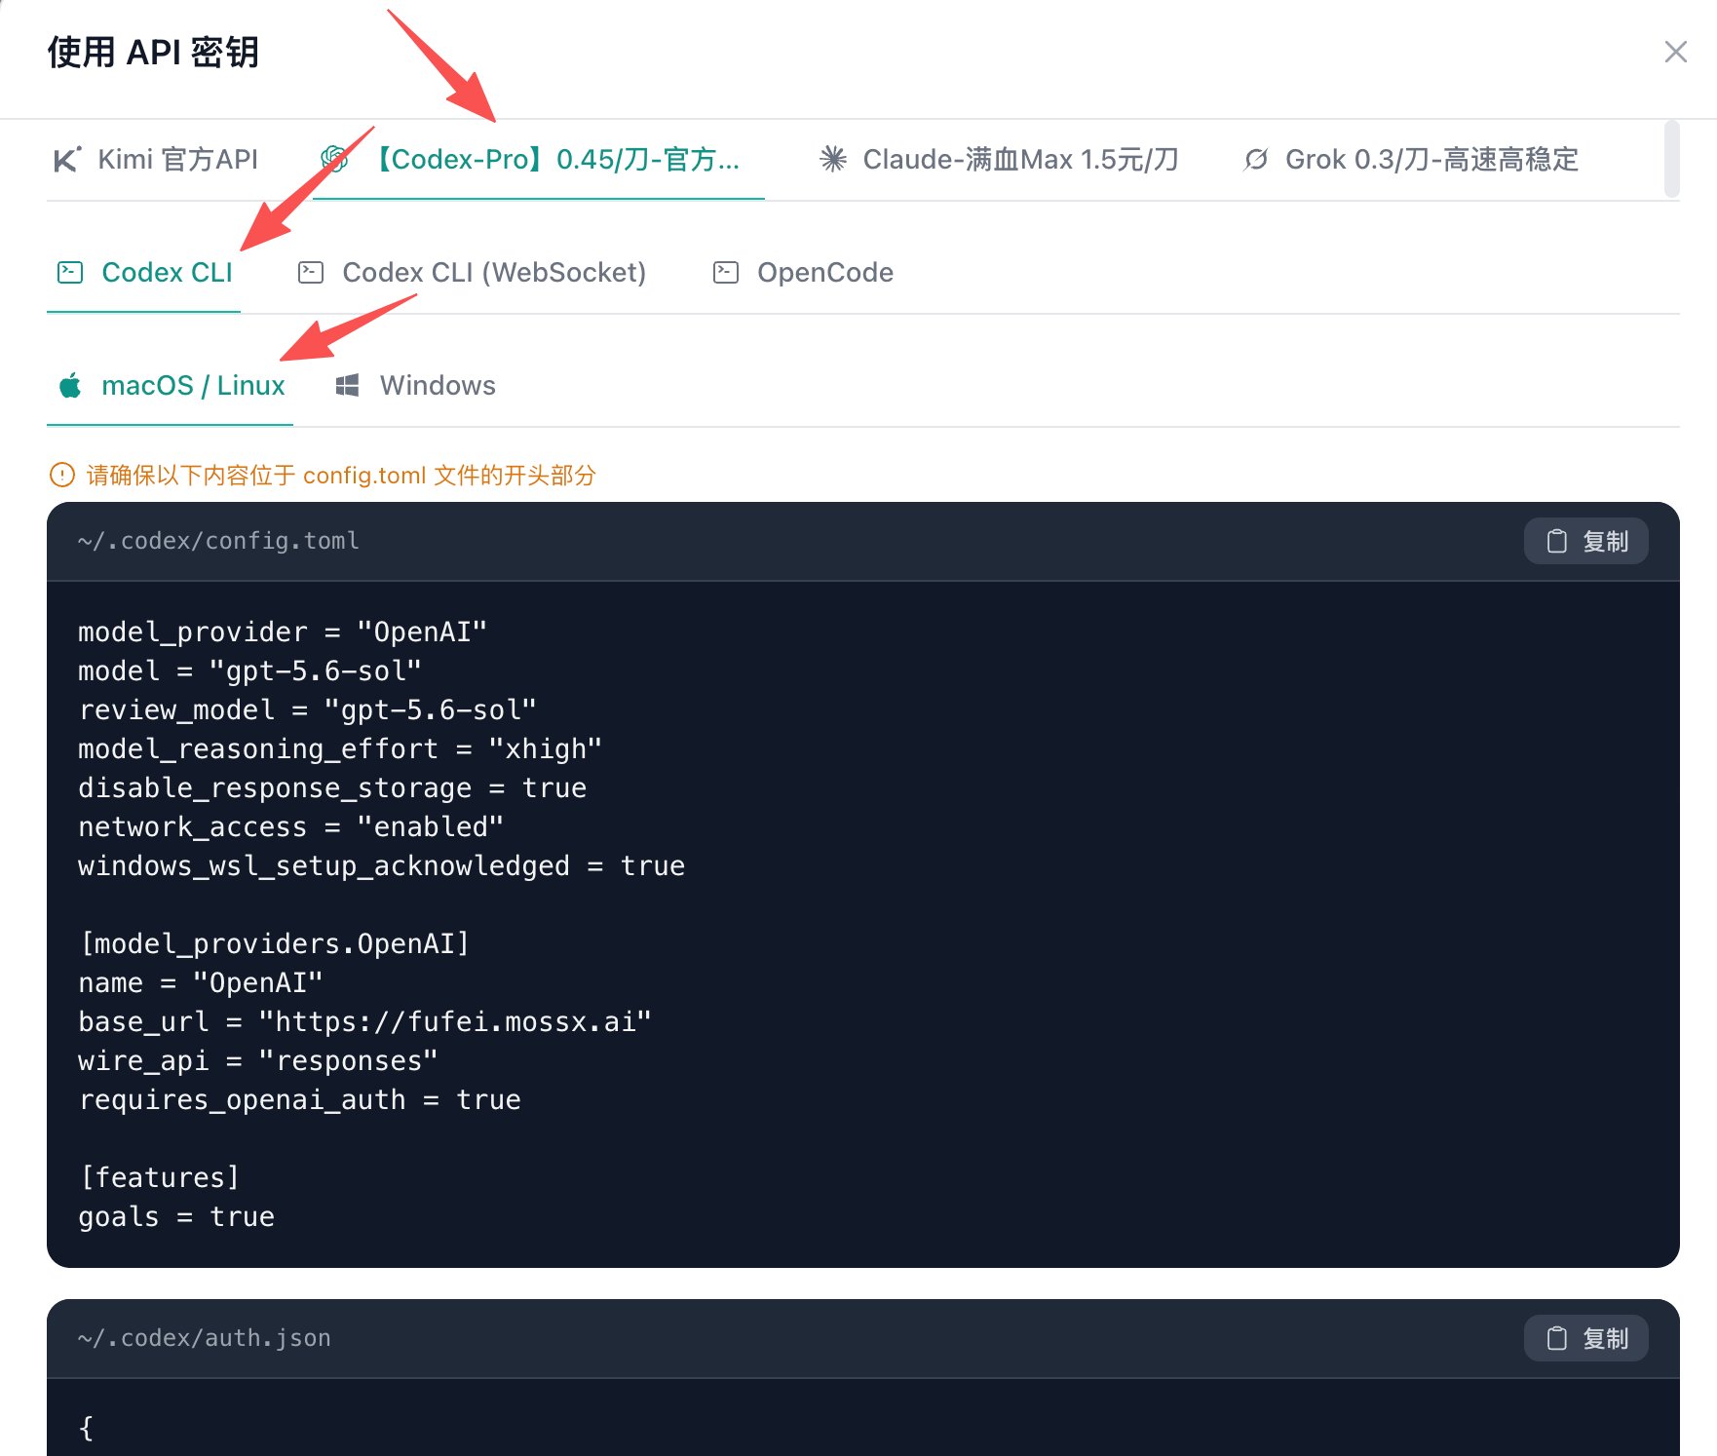Click the review_model line
Screen dimensions: 1717x1456
(x=307, y=710)
